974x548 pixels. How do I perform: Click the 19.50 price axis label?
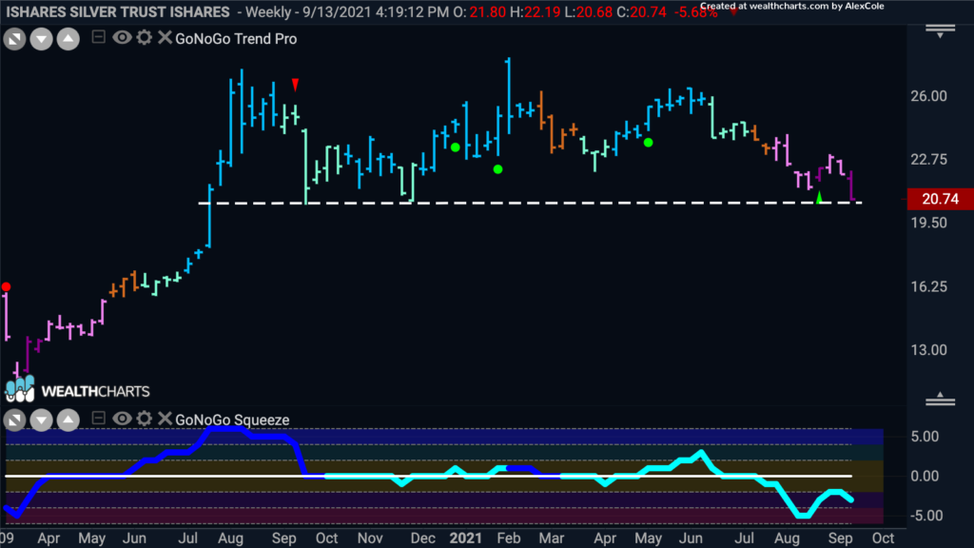pos(928,223)
